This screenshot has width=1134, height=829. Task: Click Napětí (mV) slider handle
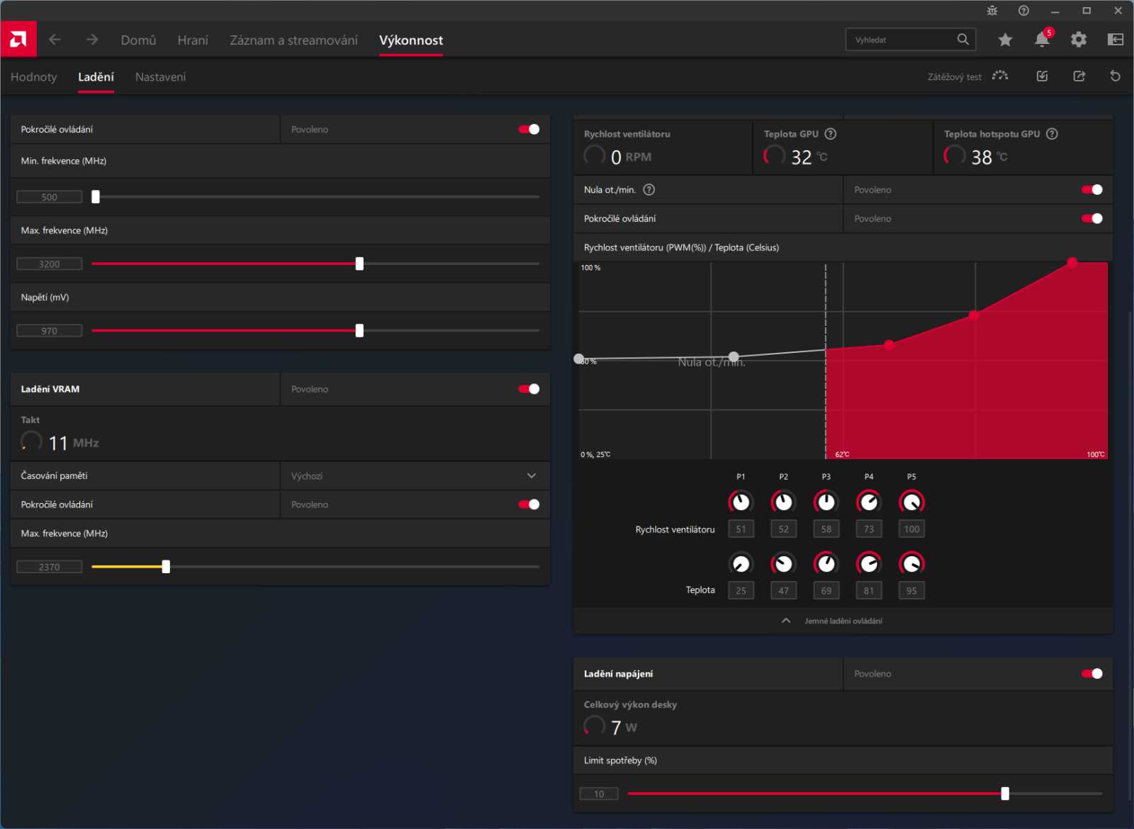click(359, 330)
